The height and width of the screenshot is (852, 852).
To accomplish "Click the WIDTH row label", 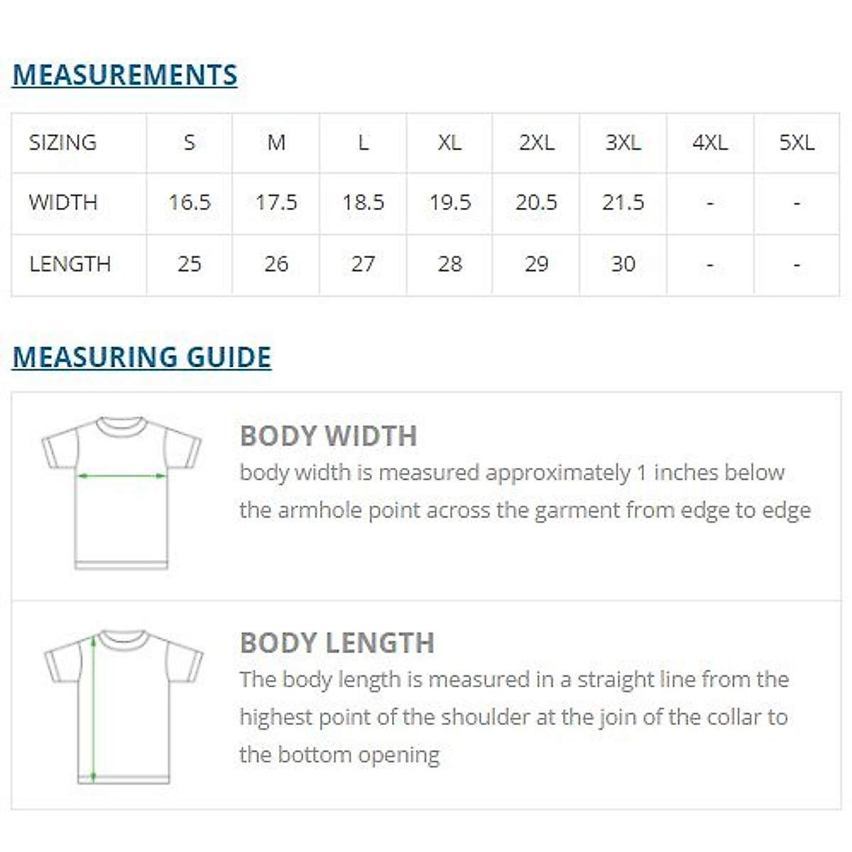I will pos(63,202).
